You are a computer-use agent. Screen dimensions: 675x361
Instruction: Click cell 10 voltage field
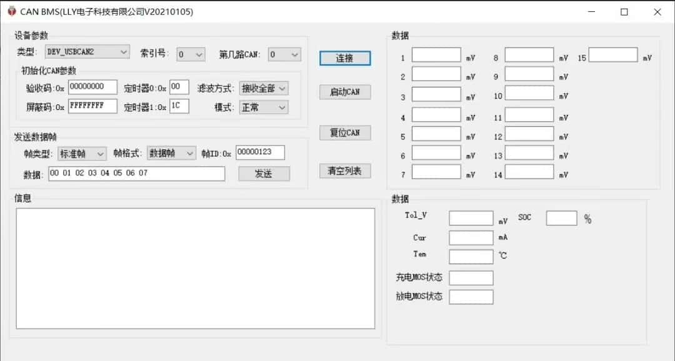click(x=529, y=93)
